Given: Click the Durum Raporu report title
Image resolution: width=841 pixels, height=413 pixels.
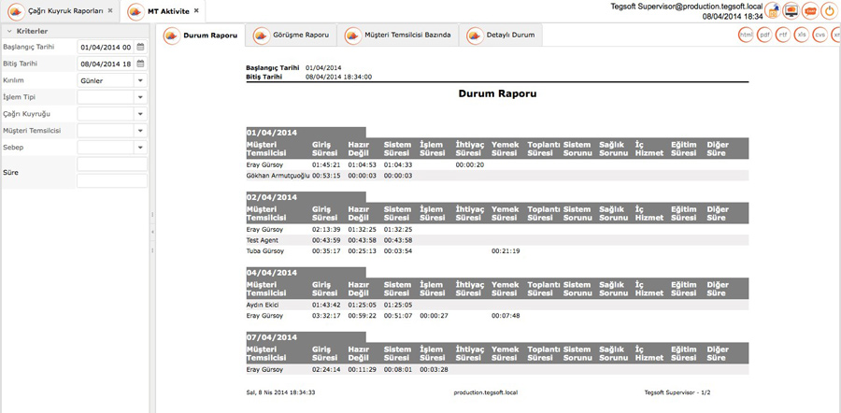Looking at the screenshot, I should (497, 93).
